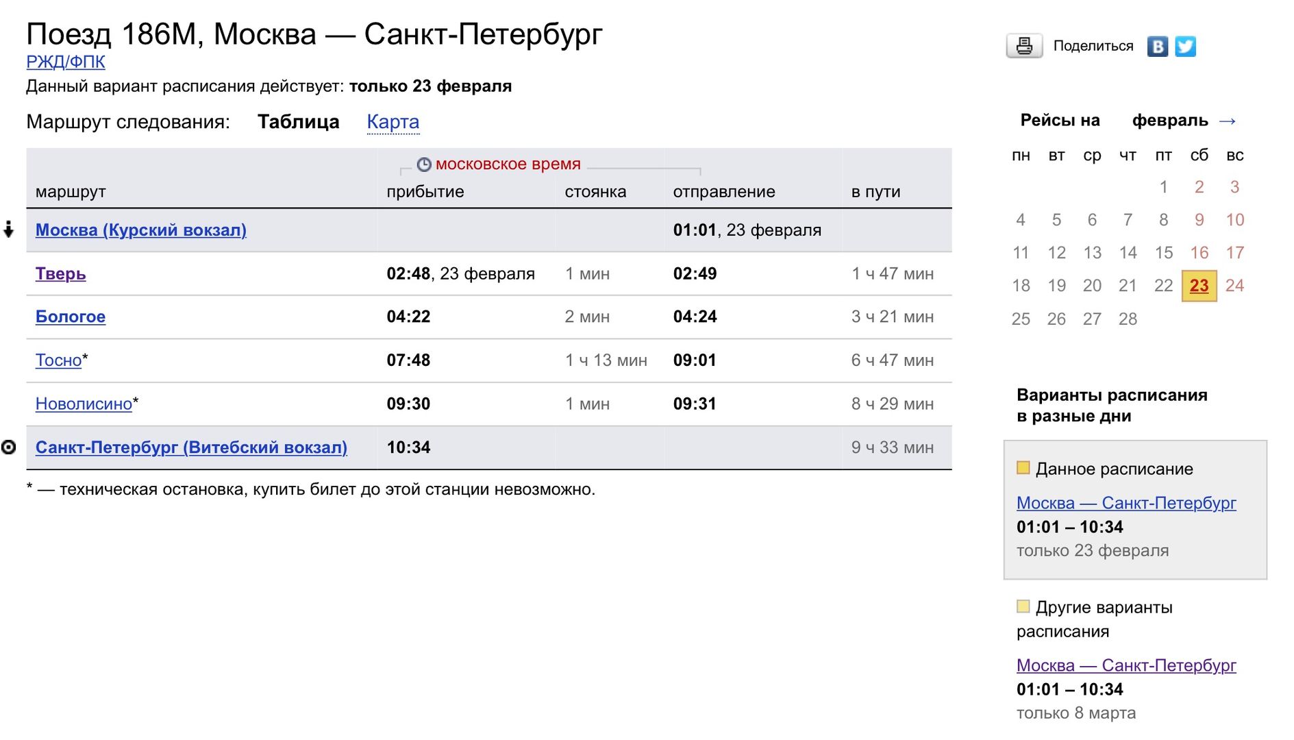The height and width of the screenshot is (740, 1294).
Task: Open the Новолисино station link
Action: pos(84,404)
